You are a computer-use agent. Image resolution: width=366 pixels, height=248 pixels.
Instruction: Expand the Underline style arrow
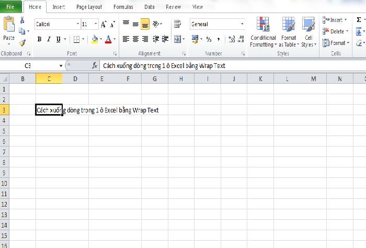pyautogui.click(x=65, y=39)
